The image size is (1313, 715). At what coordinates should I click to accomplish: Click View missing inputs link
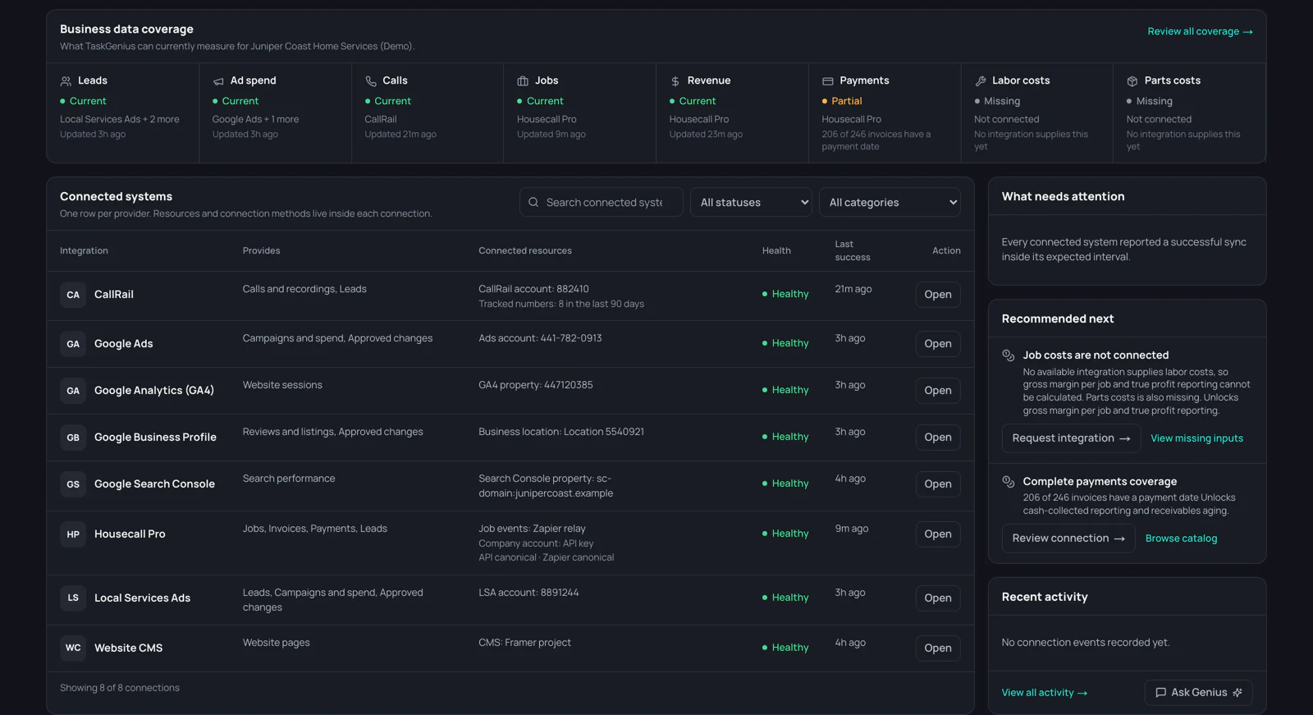click(x=1196, y=438)
